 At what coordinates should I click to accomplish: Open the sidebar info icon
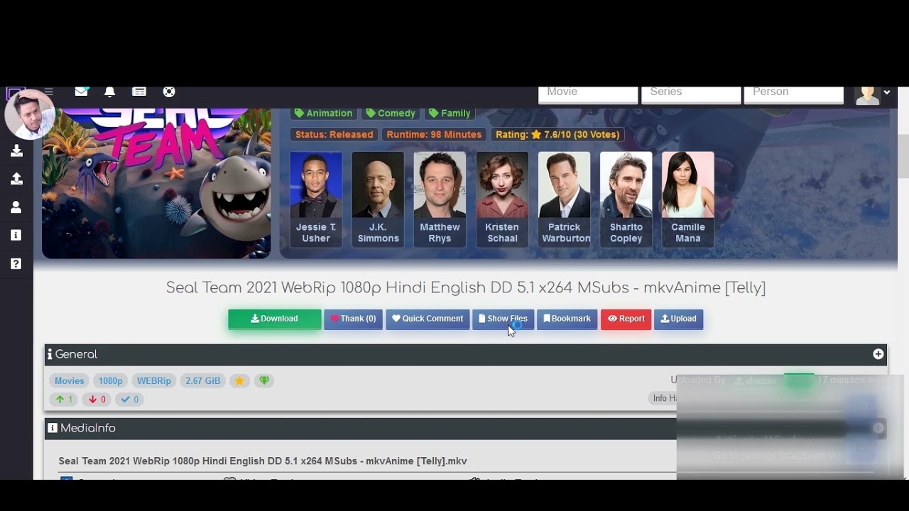pyautogui.click(x=16, y=236)
